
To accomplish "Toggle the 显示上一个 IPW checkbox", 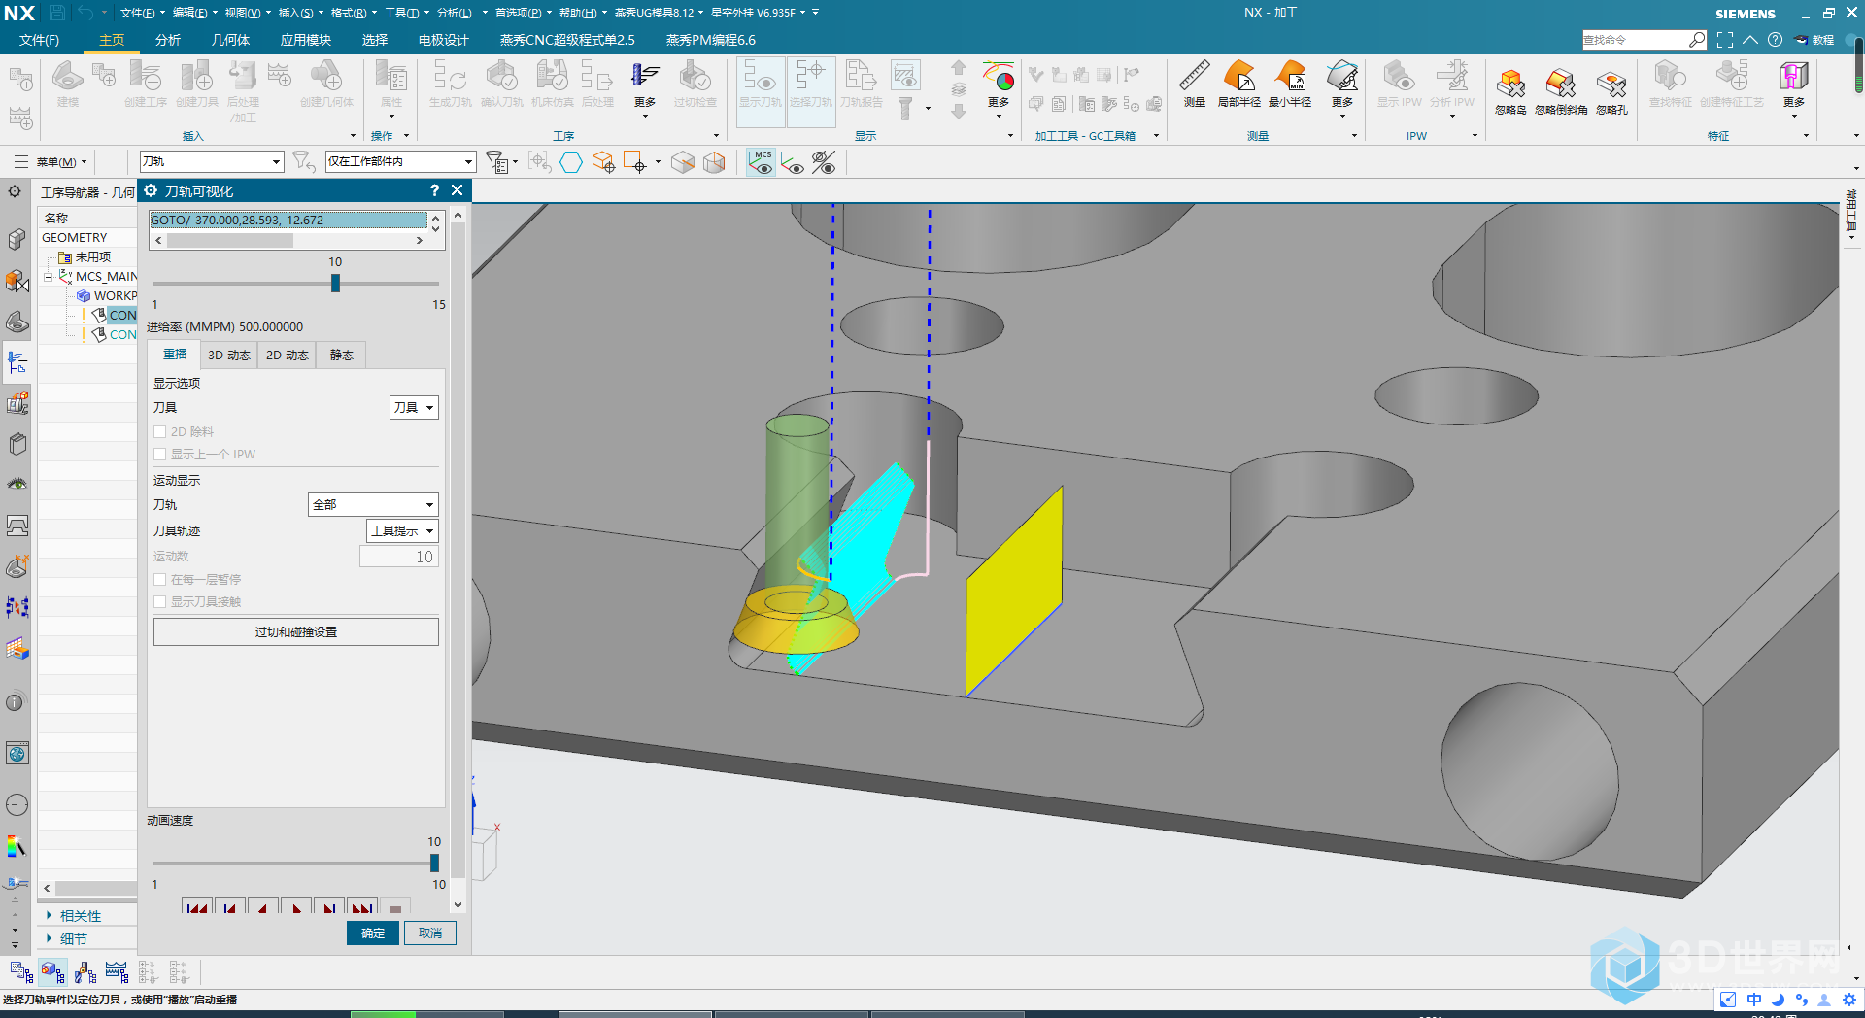I will (160, 455).
